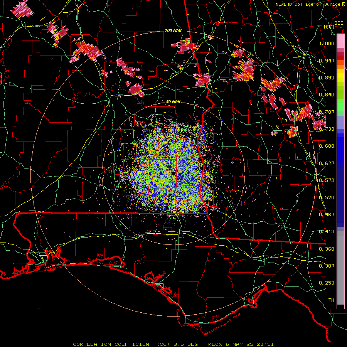Select the 0.840 scale value

coord(327,95)
